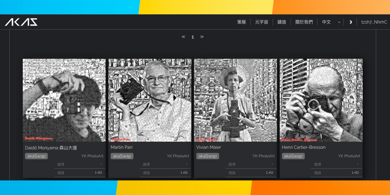Viewport: 390px width, 195px height.
Task: Open the 中文 language dropdown
Action: click(x=331, y=22)
